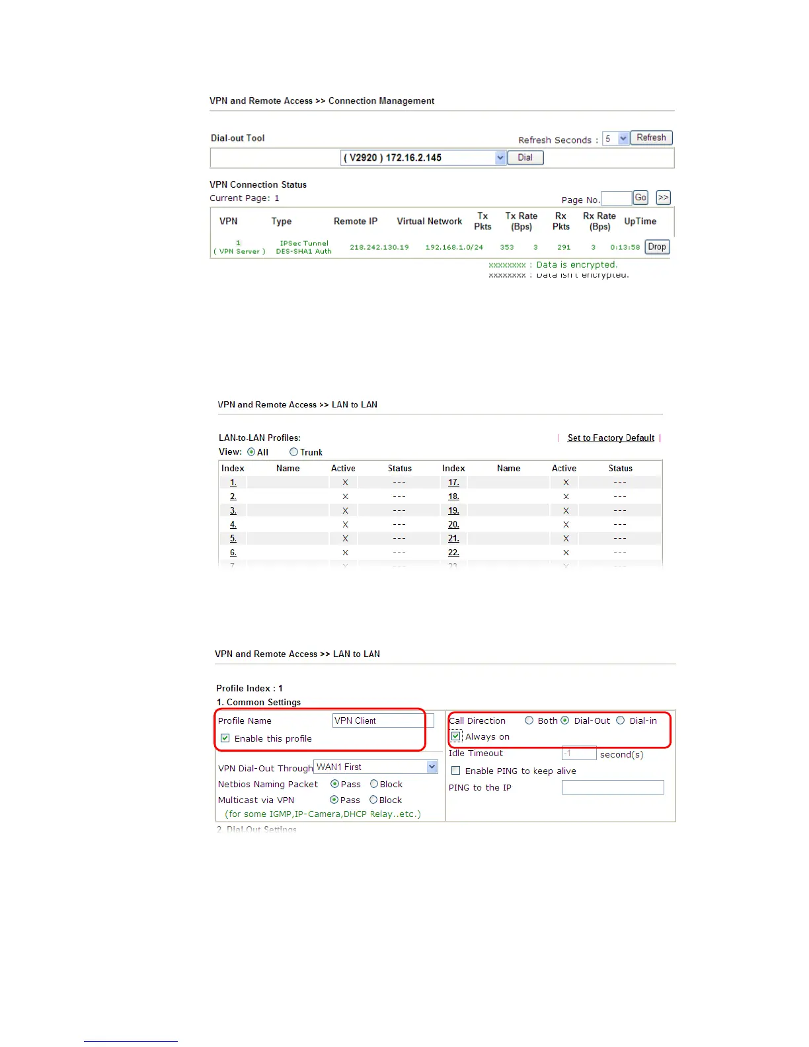Viewport: 809px width, 1047px height.
Task: Enable PING to keep alive checkbox
Action: click(456, 771)
